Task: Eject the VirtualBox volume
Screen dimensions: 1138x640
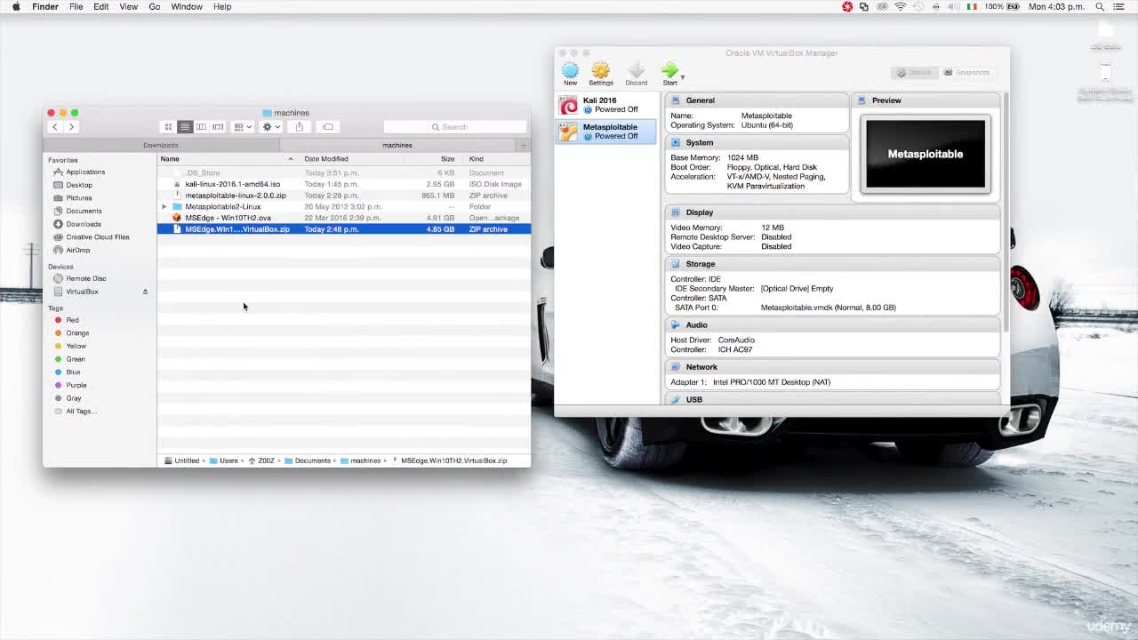Action: point(145,292)
